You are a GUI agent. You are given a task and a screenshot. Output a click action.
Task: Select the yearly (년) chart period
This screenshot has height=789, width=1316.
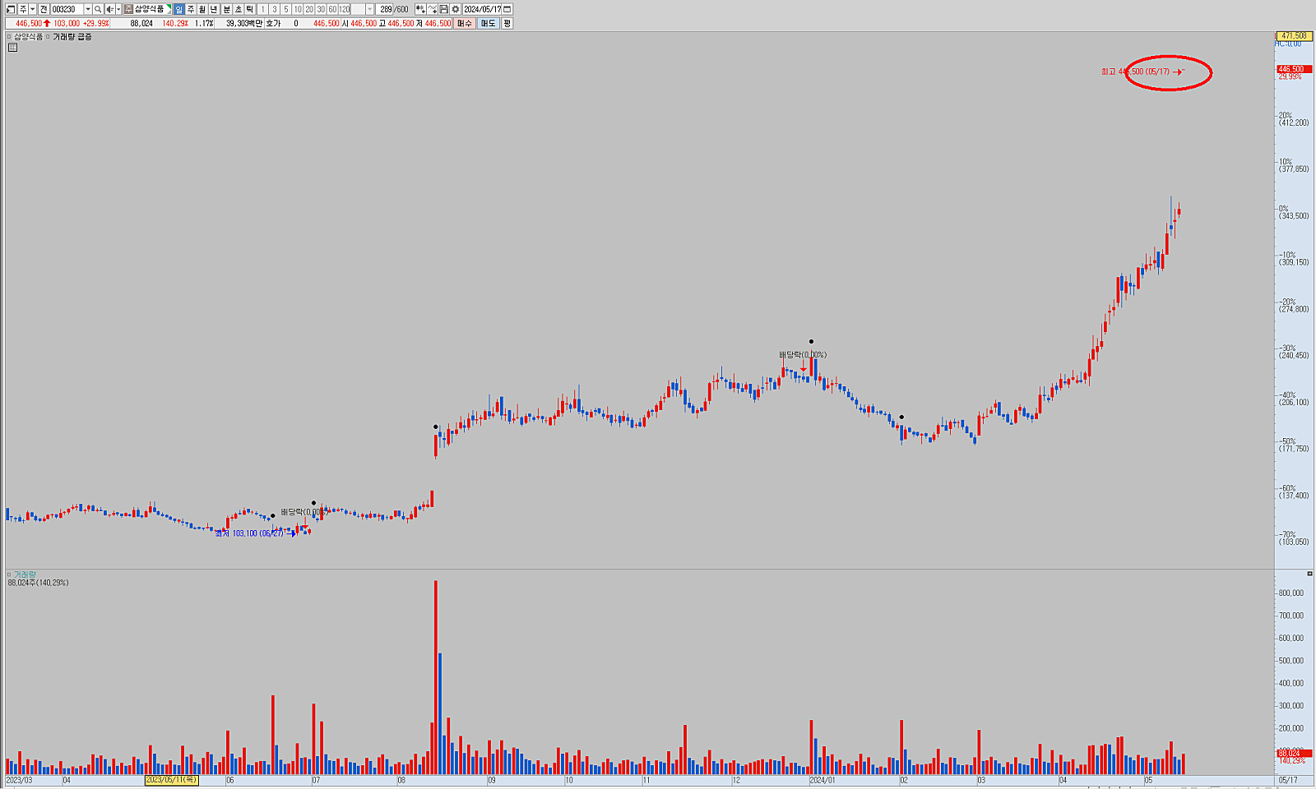pyautogui.click(x=214, y=9)
